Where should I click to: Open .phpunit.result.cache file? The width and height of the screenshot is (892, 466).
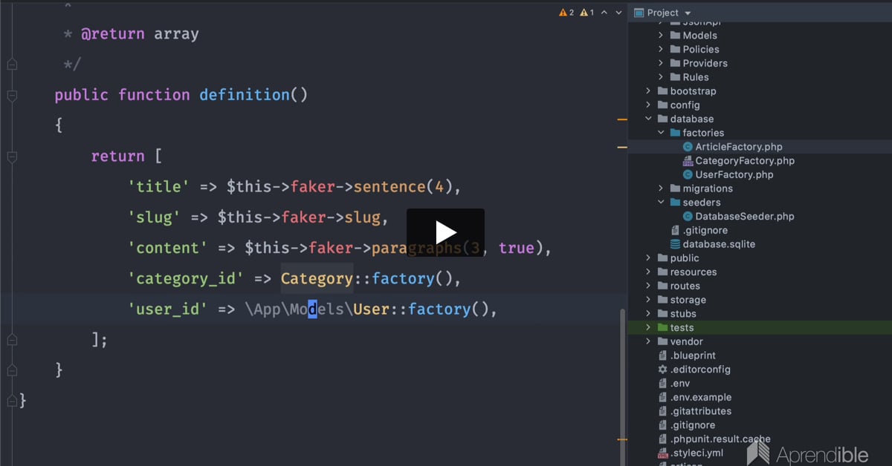(x=720, y=439)
